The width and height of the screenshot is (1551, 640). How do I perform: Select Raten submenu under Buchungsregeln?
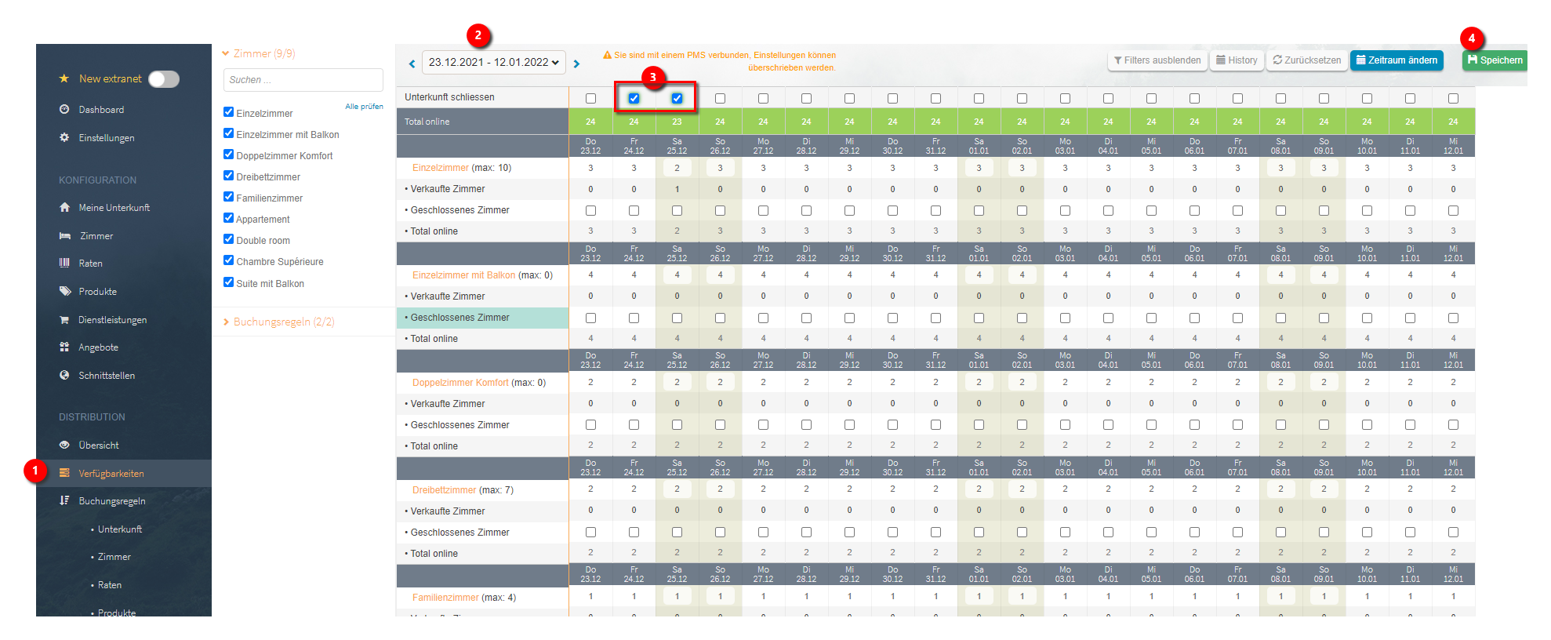tap(110, 585)
